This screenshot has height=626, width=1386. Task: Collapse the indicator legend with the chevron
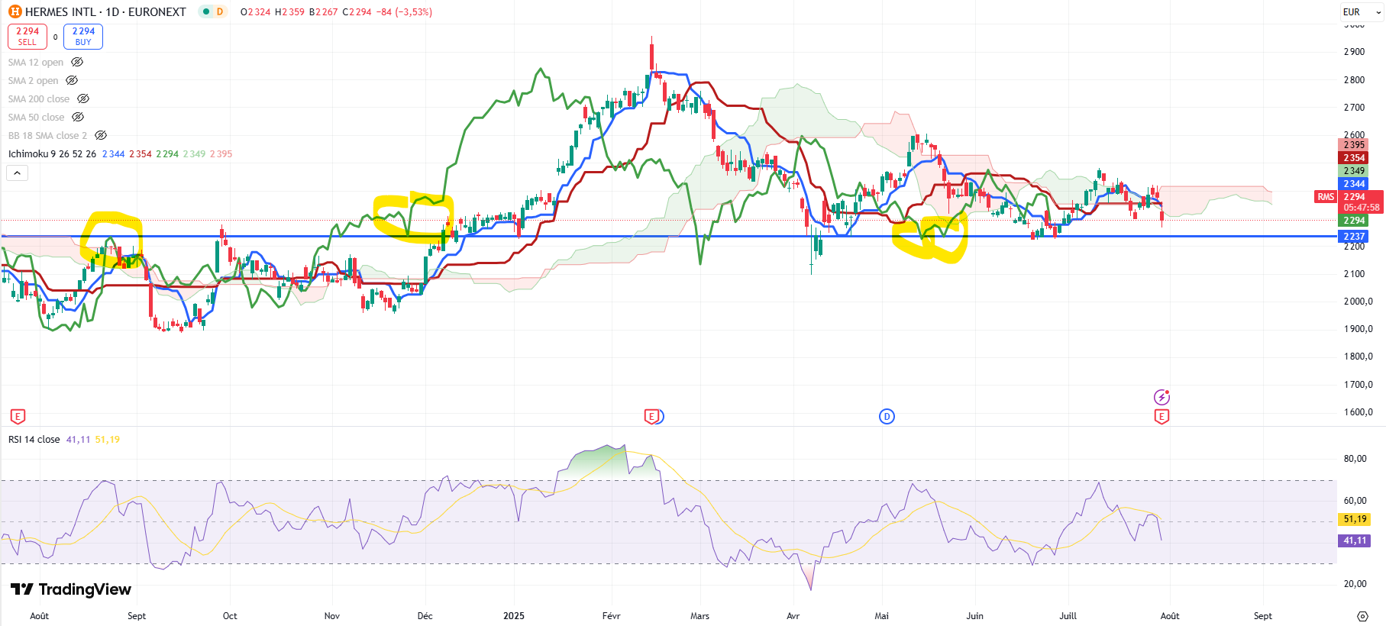17,173
